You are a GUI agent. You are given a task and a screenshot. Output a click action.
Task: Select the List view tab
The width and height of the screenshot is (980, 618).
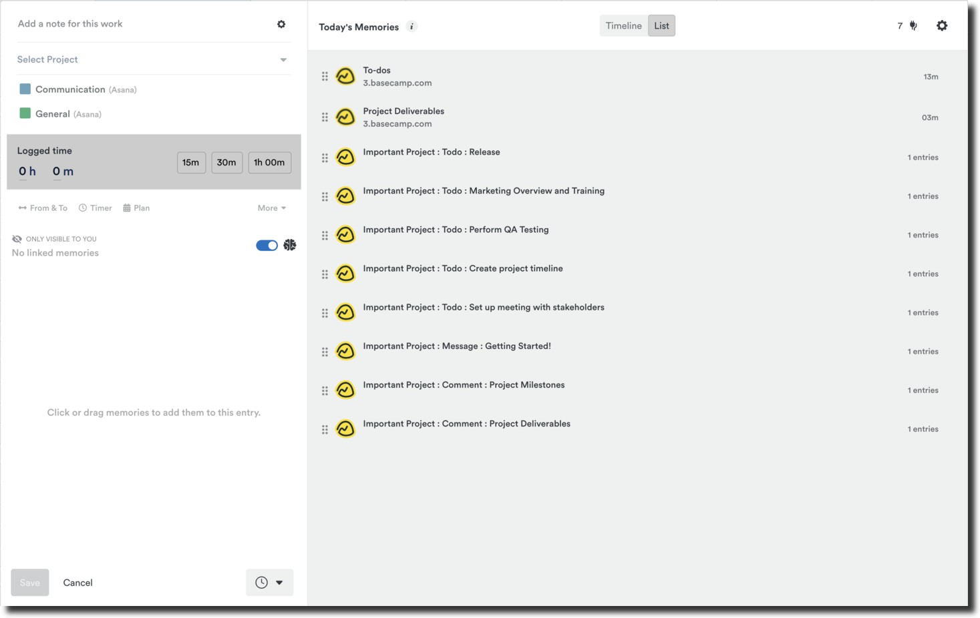tap(661, 25)
